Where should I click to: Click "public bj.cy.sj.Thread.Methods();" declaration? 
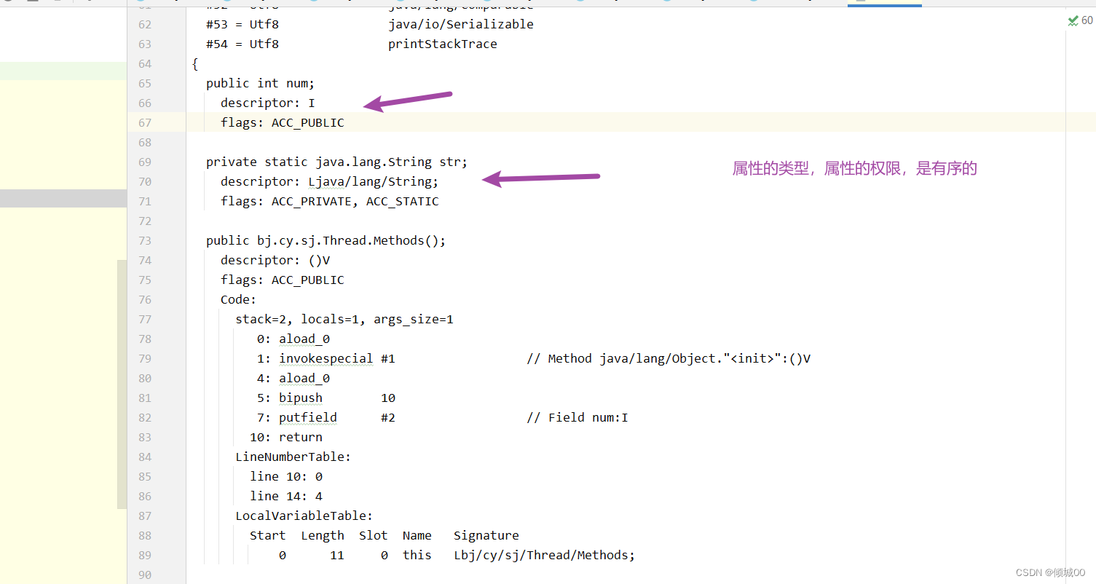click(326, 240)
